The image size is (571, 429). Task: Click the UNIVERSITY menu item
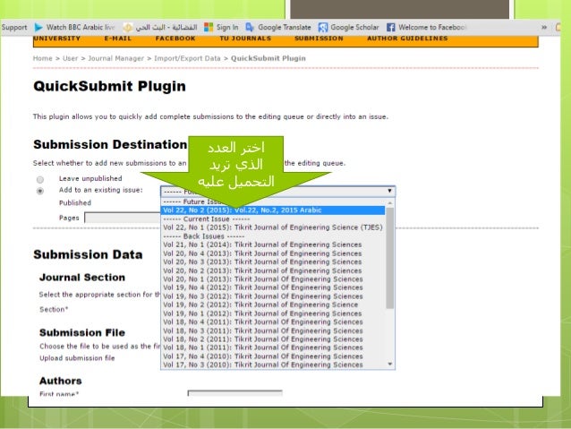56,39
